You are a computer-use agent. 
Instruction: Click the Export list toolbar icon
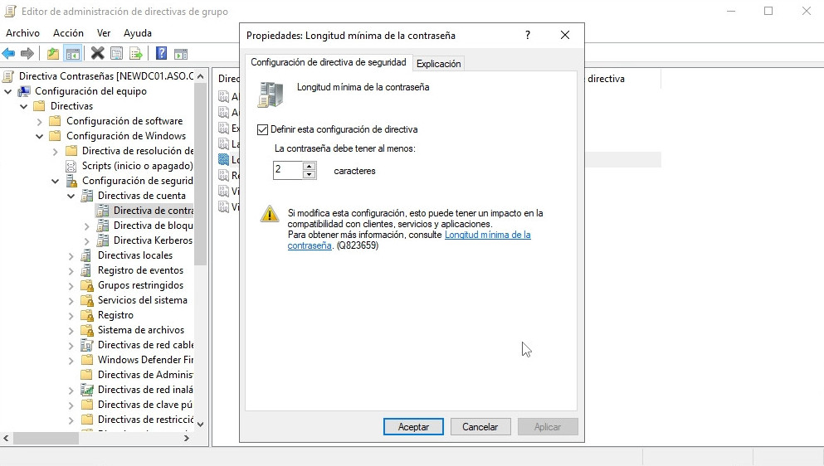(x=136, y=54)
